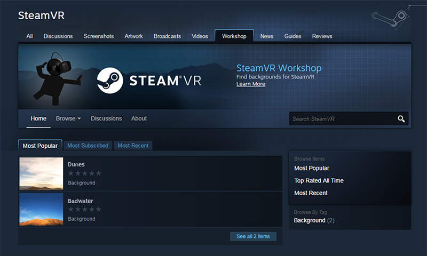Viewport: 427px width, 256px height.
Task: Click the Dunes star rating
Action: (84, 173)
